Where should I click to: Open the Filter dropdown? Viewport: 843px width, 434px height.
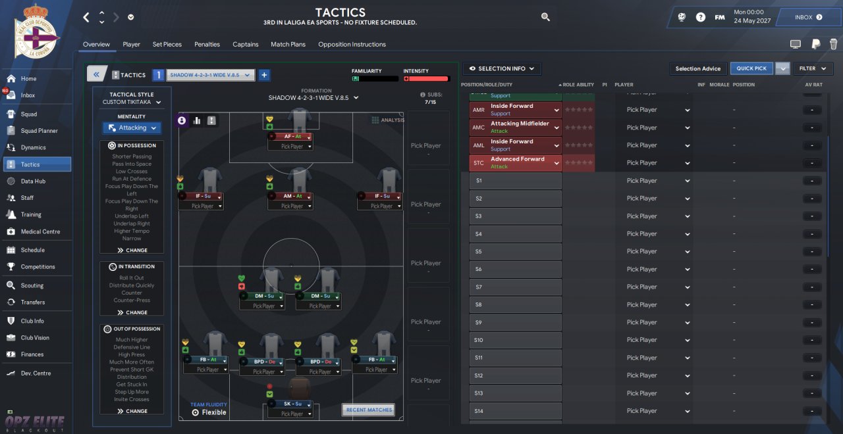(813, 68)
